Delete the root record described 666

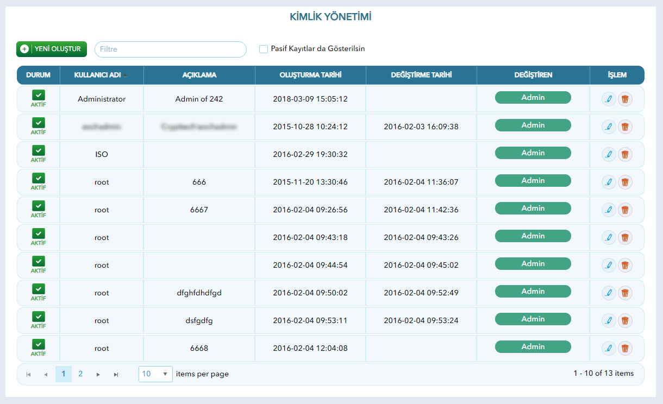click(625, 182)
